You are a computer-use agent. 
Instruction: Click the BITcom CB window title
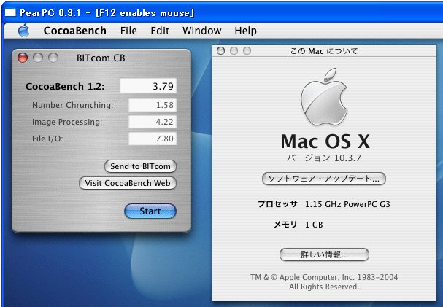pyautogui.click(x=101, y=58)
